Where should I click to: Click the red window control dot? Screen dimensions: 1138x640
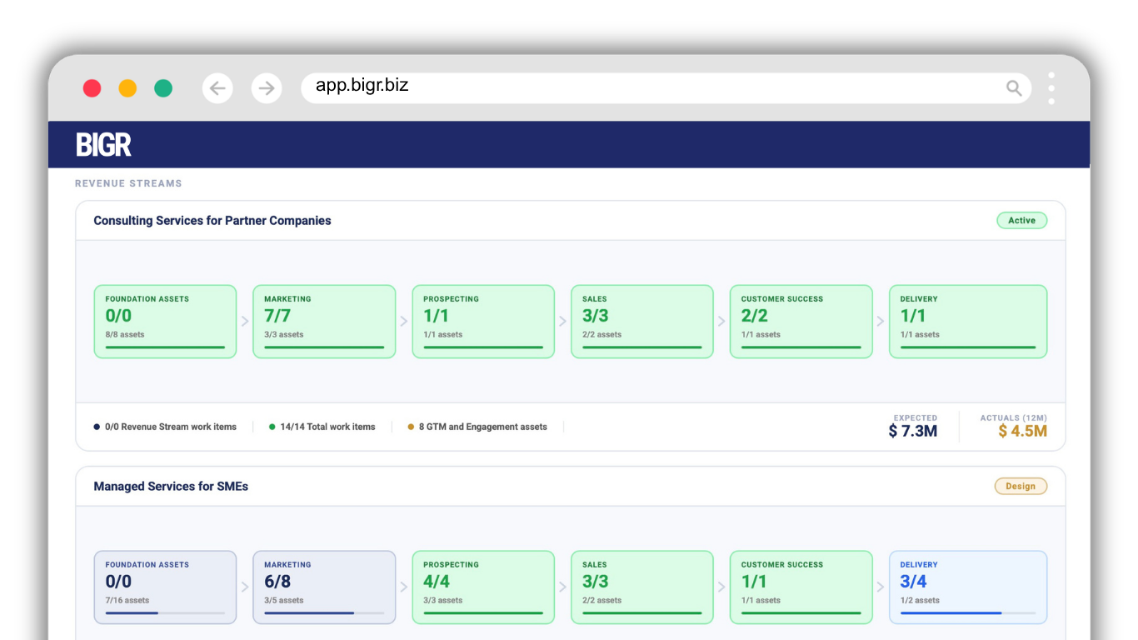tap(92, 88)
